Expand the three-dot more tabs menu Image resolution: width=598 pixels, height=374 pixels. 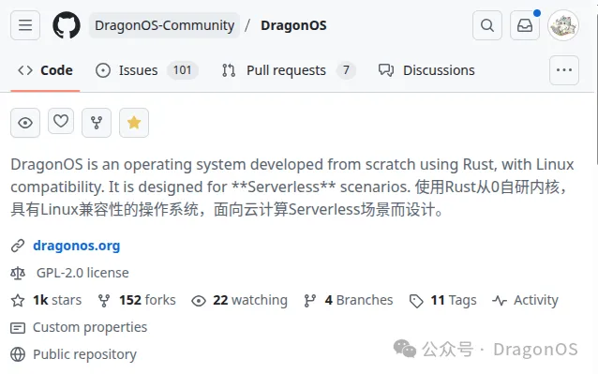(x=564, y=70)
